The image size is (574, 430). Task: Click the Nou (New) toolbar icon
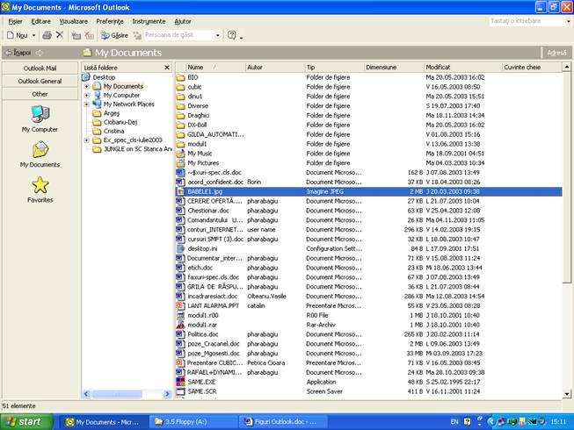pos(17,35)
